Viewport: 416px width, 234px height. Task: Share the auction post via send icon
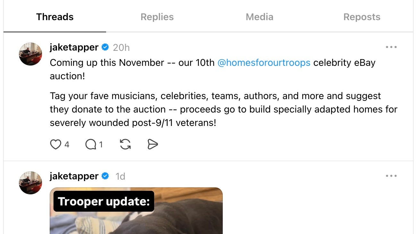point(153,145)
